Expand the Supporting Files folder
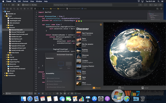166x103 pixels. point(6,62)
